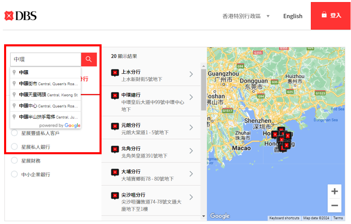This screenshot has height=224, width=351.
Task: Select the 星展私人銀行 radio option
Action: [14, 146]
